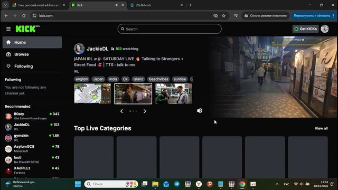Open recommended channel B0aty
This screenshot has height=190, width=338.
(32, 116)
